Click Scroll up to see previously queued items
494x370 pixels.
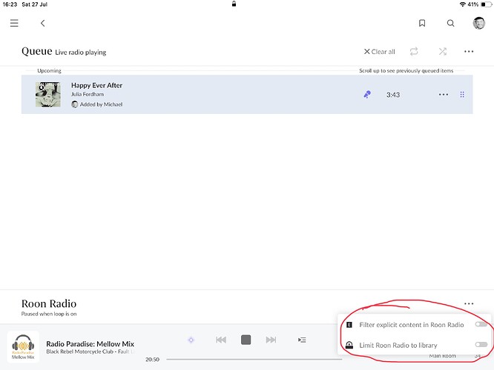(406, 71)
